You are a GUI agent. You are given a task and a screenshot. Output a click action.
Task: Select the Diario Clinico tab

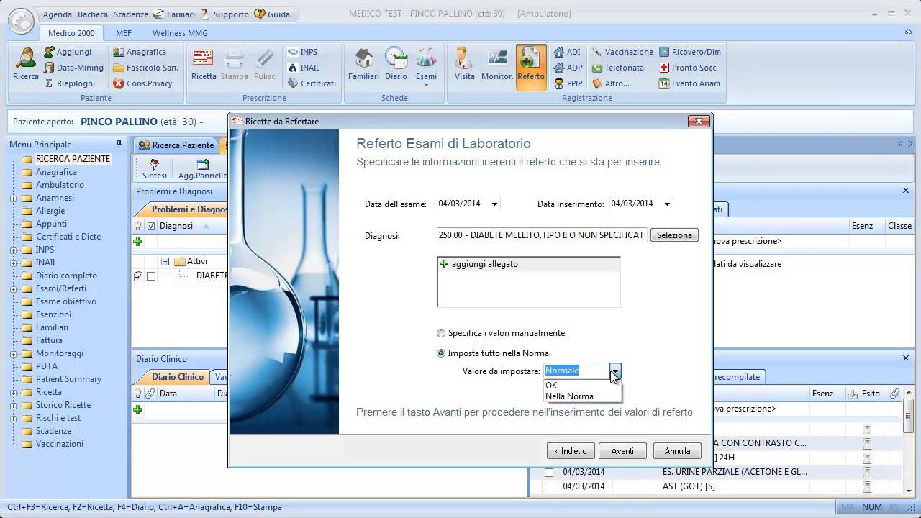[178, 376]
